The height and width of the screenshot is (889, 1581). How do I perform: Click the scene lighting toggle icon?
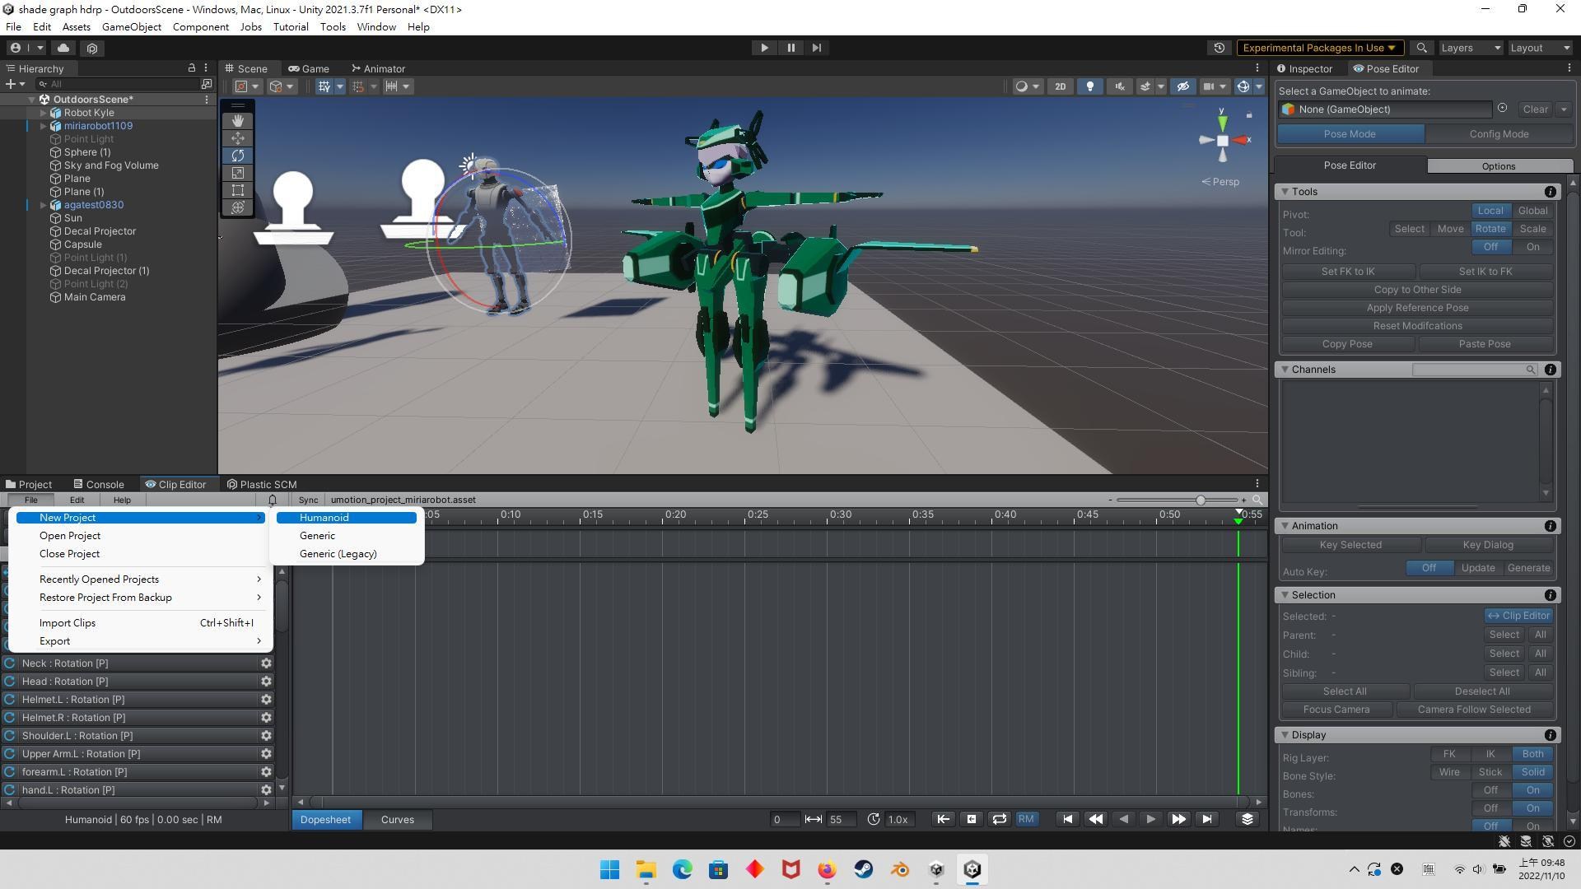1090,86
